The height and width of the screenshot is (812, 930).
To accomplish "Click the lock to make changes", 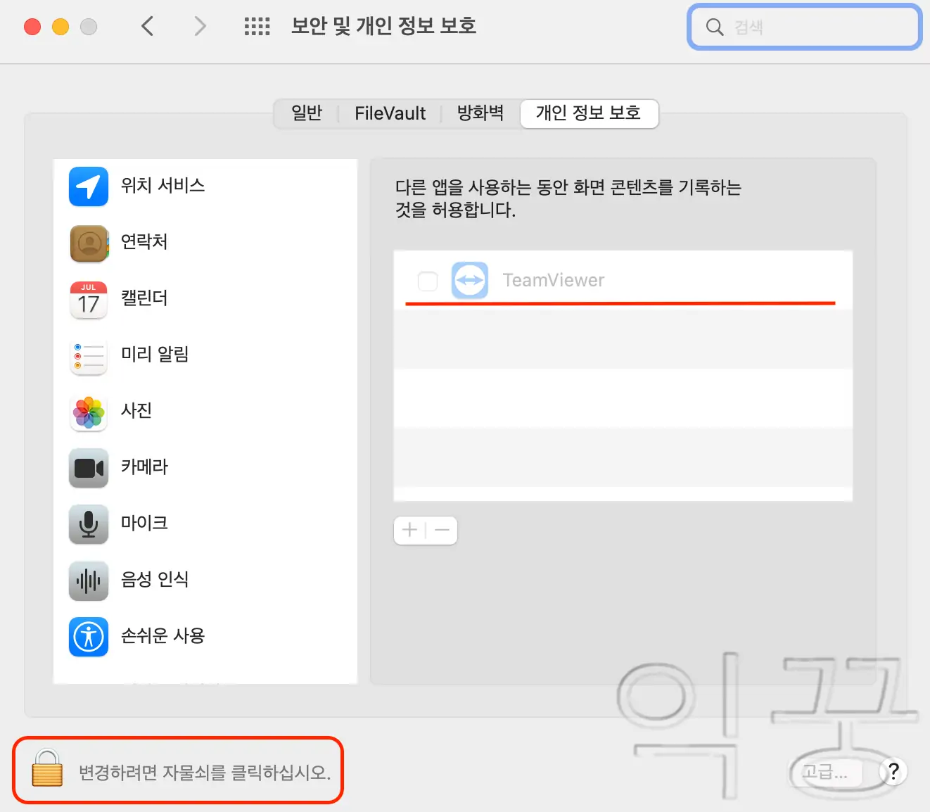I will (x=46, y=770).
